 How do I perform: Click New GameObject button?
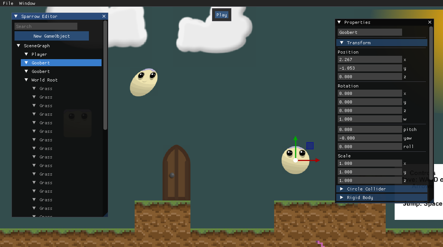[52, 36]
